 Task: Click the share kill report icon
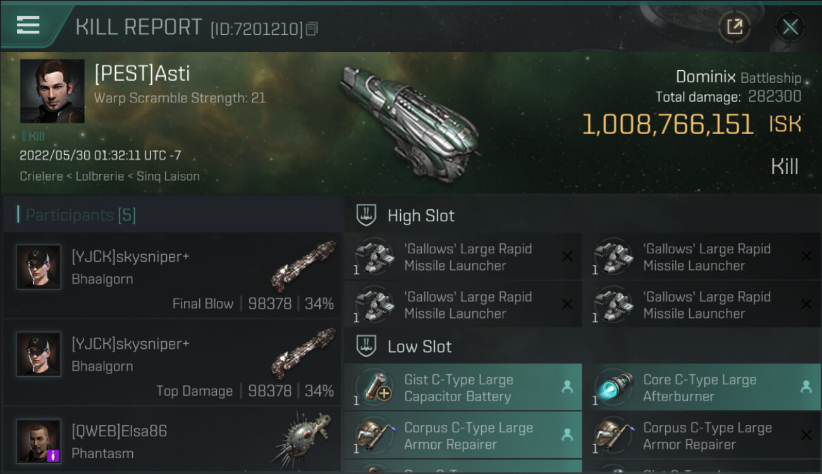tap(734, 27)
